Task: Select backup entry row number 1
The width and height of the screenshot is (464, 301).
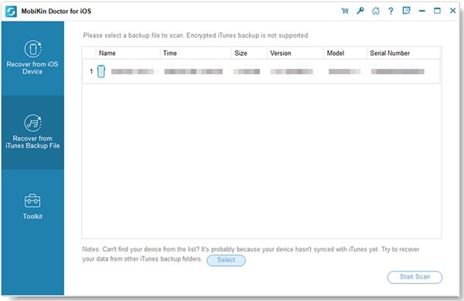Action: coord(261,71)
